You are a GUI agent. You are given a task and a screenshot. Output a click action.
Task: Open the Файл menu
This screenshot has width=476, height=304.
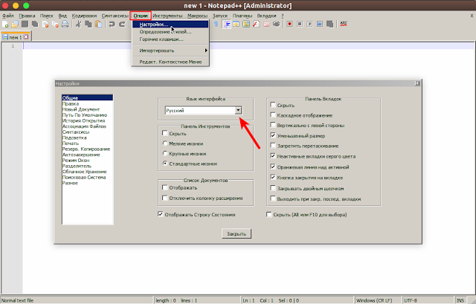click(8, 16)
